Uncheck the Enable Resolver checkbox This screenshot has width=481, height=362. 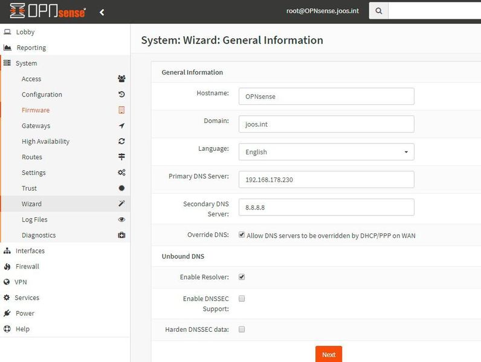tap(242, 277)
